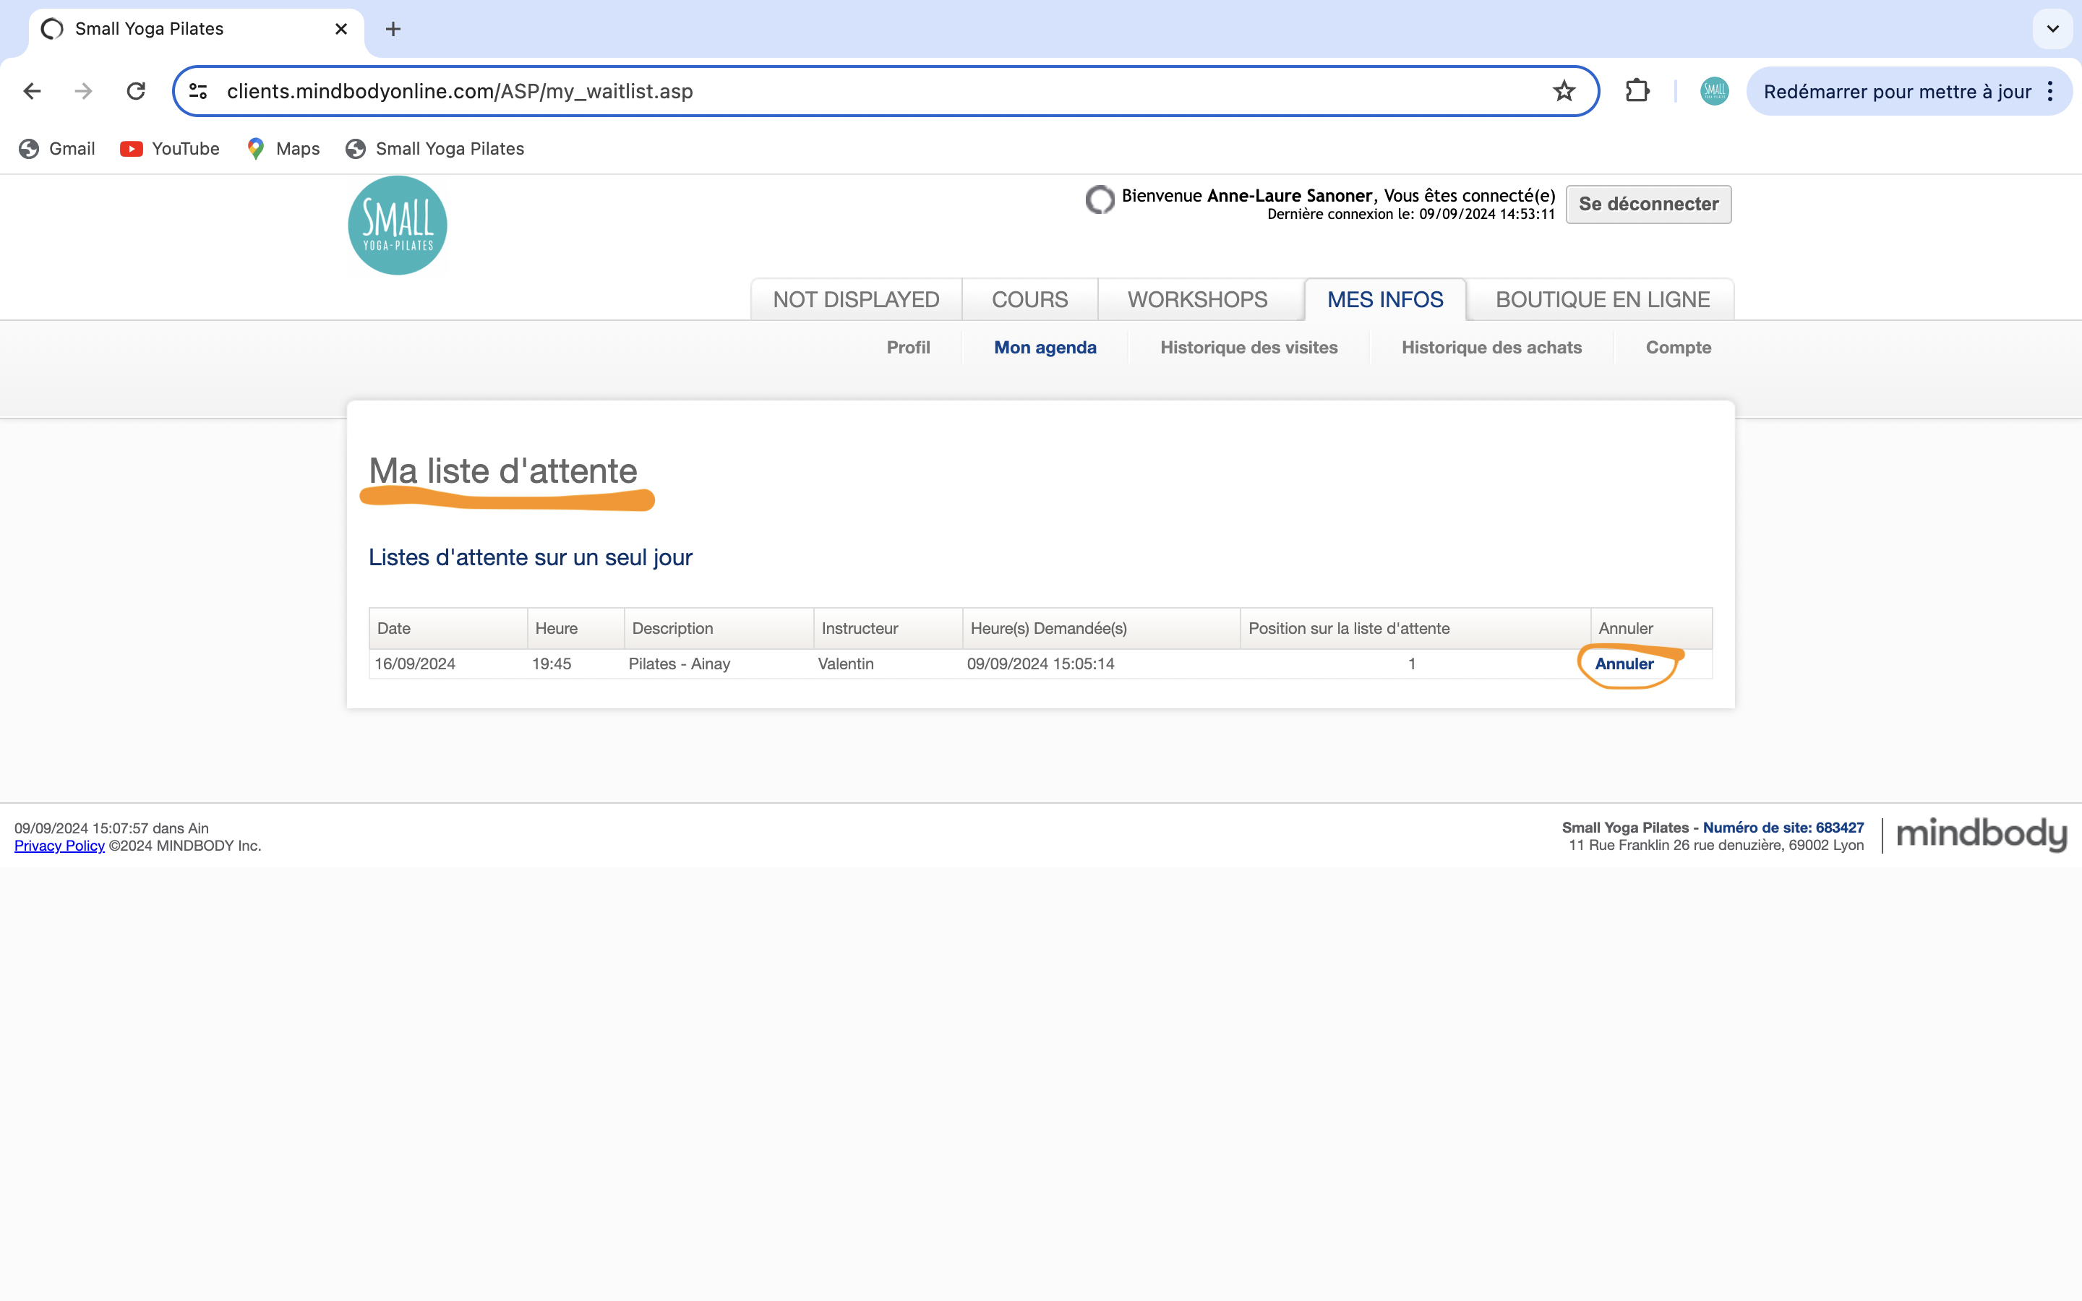2082x1301 pixels.
Task: Open Mon agenda submenu item
Action: [x=1045, y=348]
